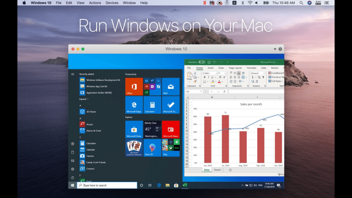Click the Format Painter brush in Excel

click(x=195, y=81)
